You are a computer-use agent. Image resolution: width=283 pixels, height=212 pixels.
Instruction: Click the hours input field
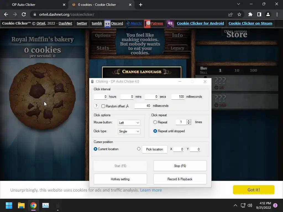point(101,97)
